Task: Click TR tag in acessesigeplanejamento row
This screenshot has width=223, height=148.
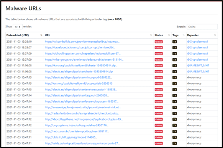Action: (175, 108)
